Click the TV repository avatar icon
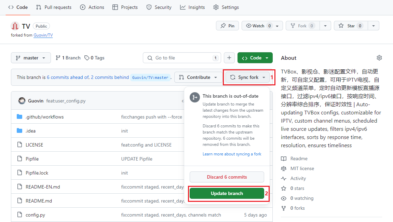 tap(15, 26)
